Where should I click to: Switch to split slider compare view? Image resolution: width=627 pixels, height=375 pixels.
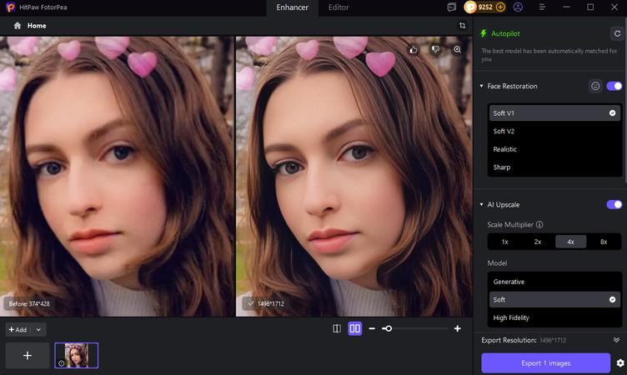click(x=337, y=328)
